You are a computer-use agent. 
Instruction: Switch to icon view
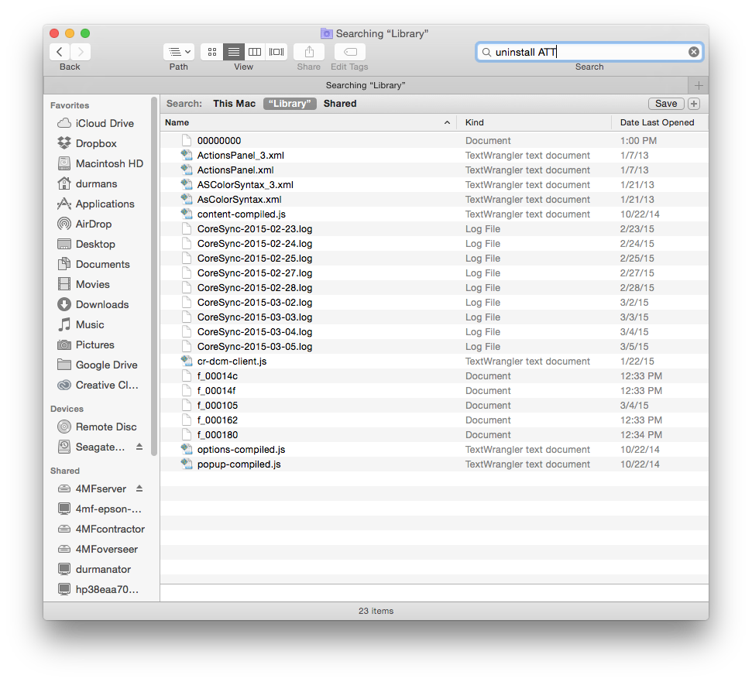pos(212,52)
